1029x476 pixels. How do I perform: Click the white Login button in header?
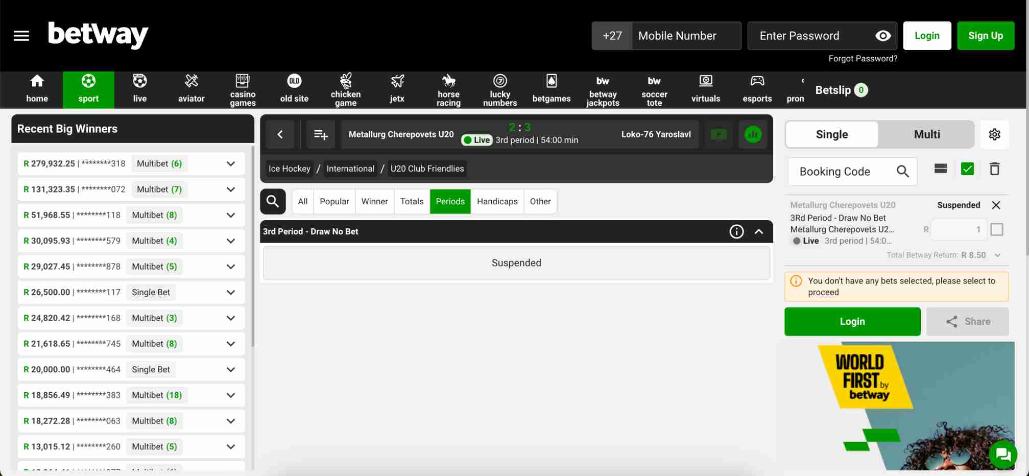[x=927, y=36]
